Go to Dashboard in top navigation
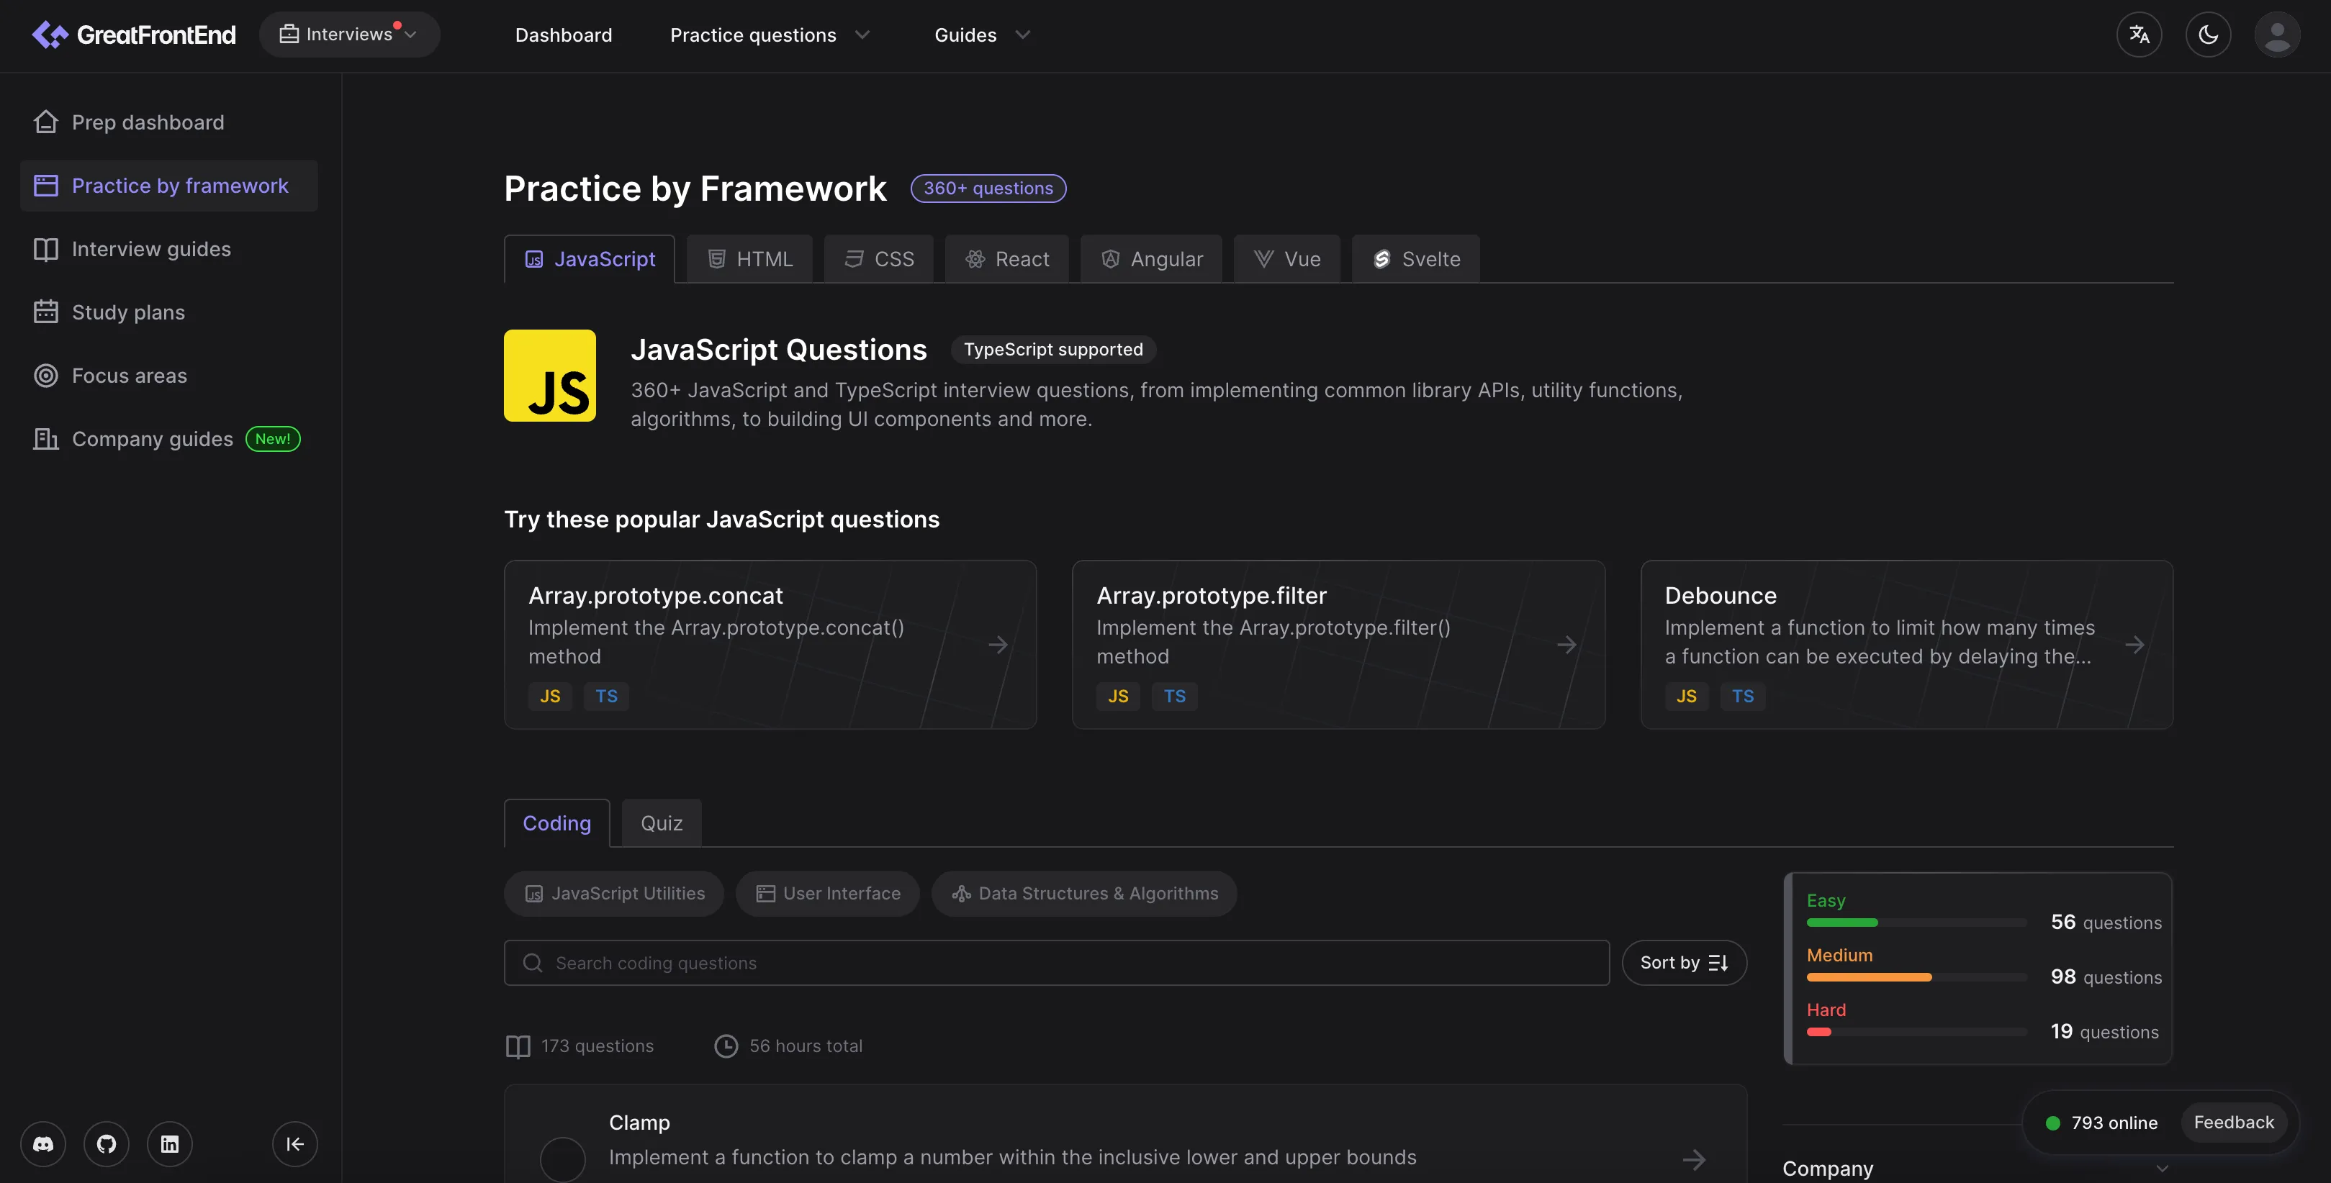The height and width of the screenshot is (1183, 2331). click(563, 35)
